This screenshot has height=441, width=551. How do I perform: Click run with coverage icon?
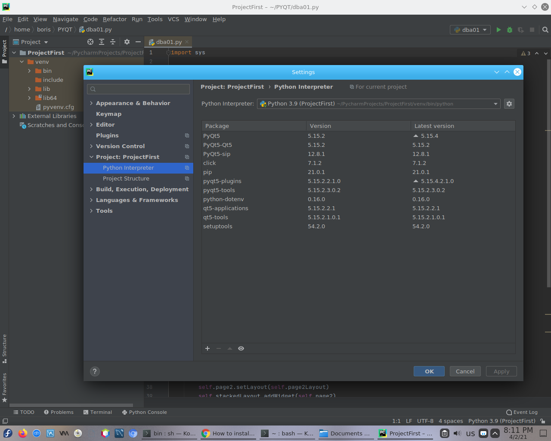(521, 30)
